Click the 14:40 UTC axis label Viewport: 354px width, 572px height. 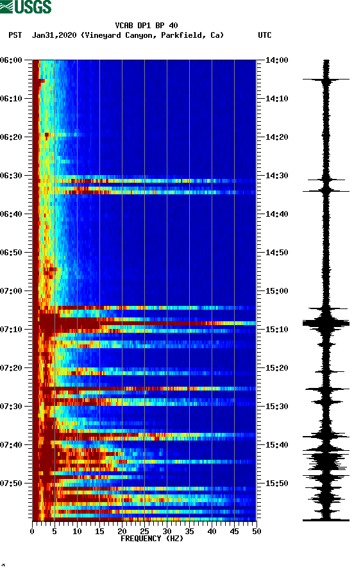[x=276, y=214]
